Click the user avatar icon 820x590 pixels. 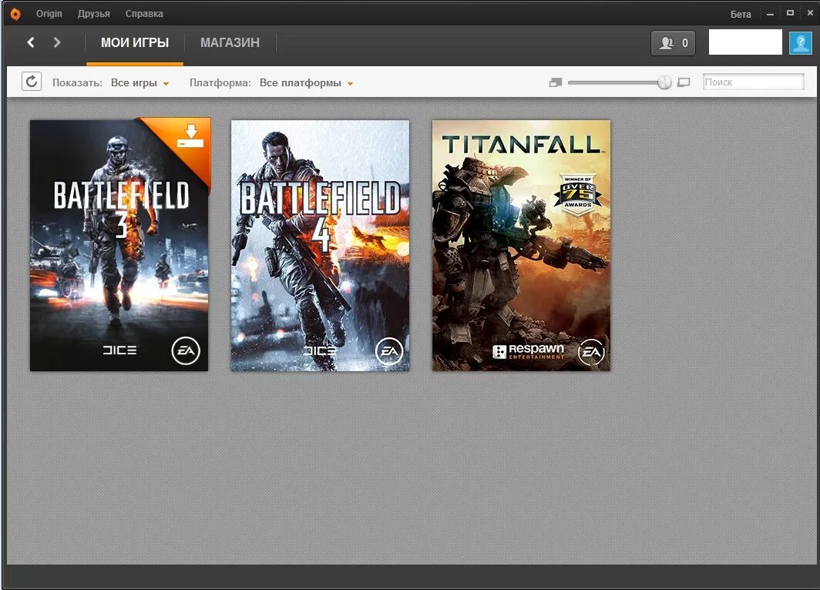[800, 43]
